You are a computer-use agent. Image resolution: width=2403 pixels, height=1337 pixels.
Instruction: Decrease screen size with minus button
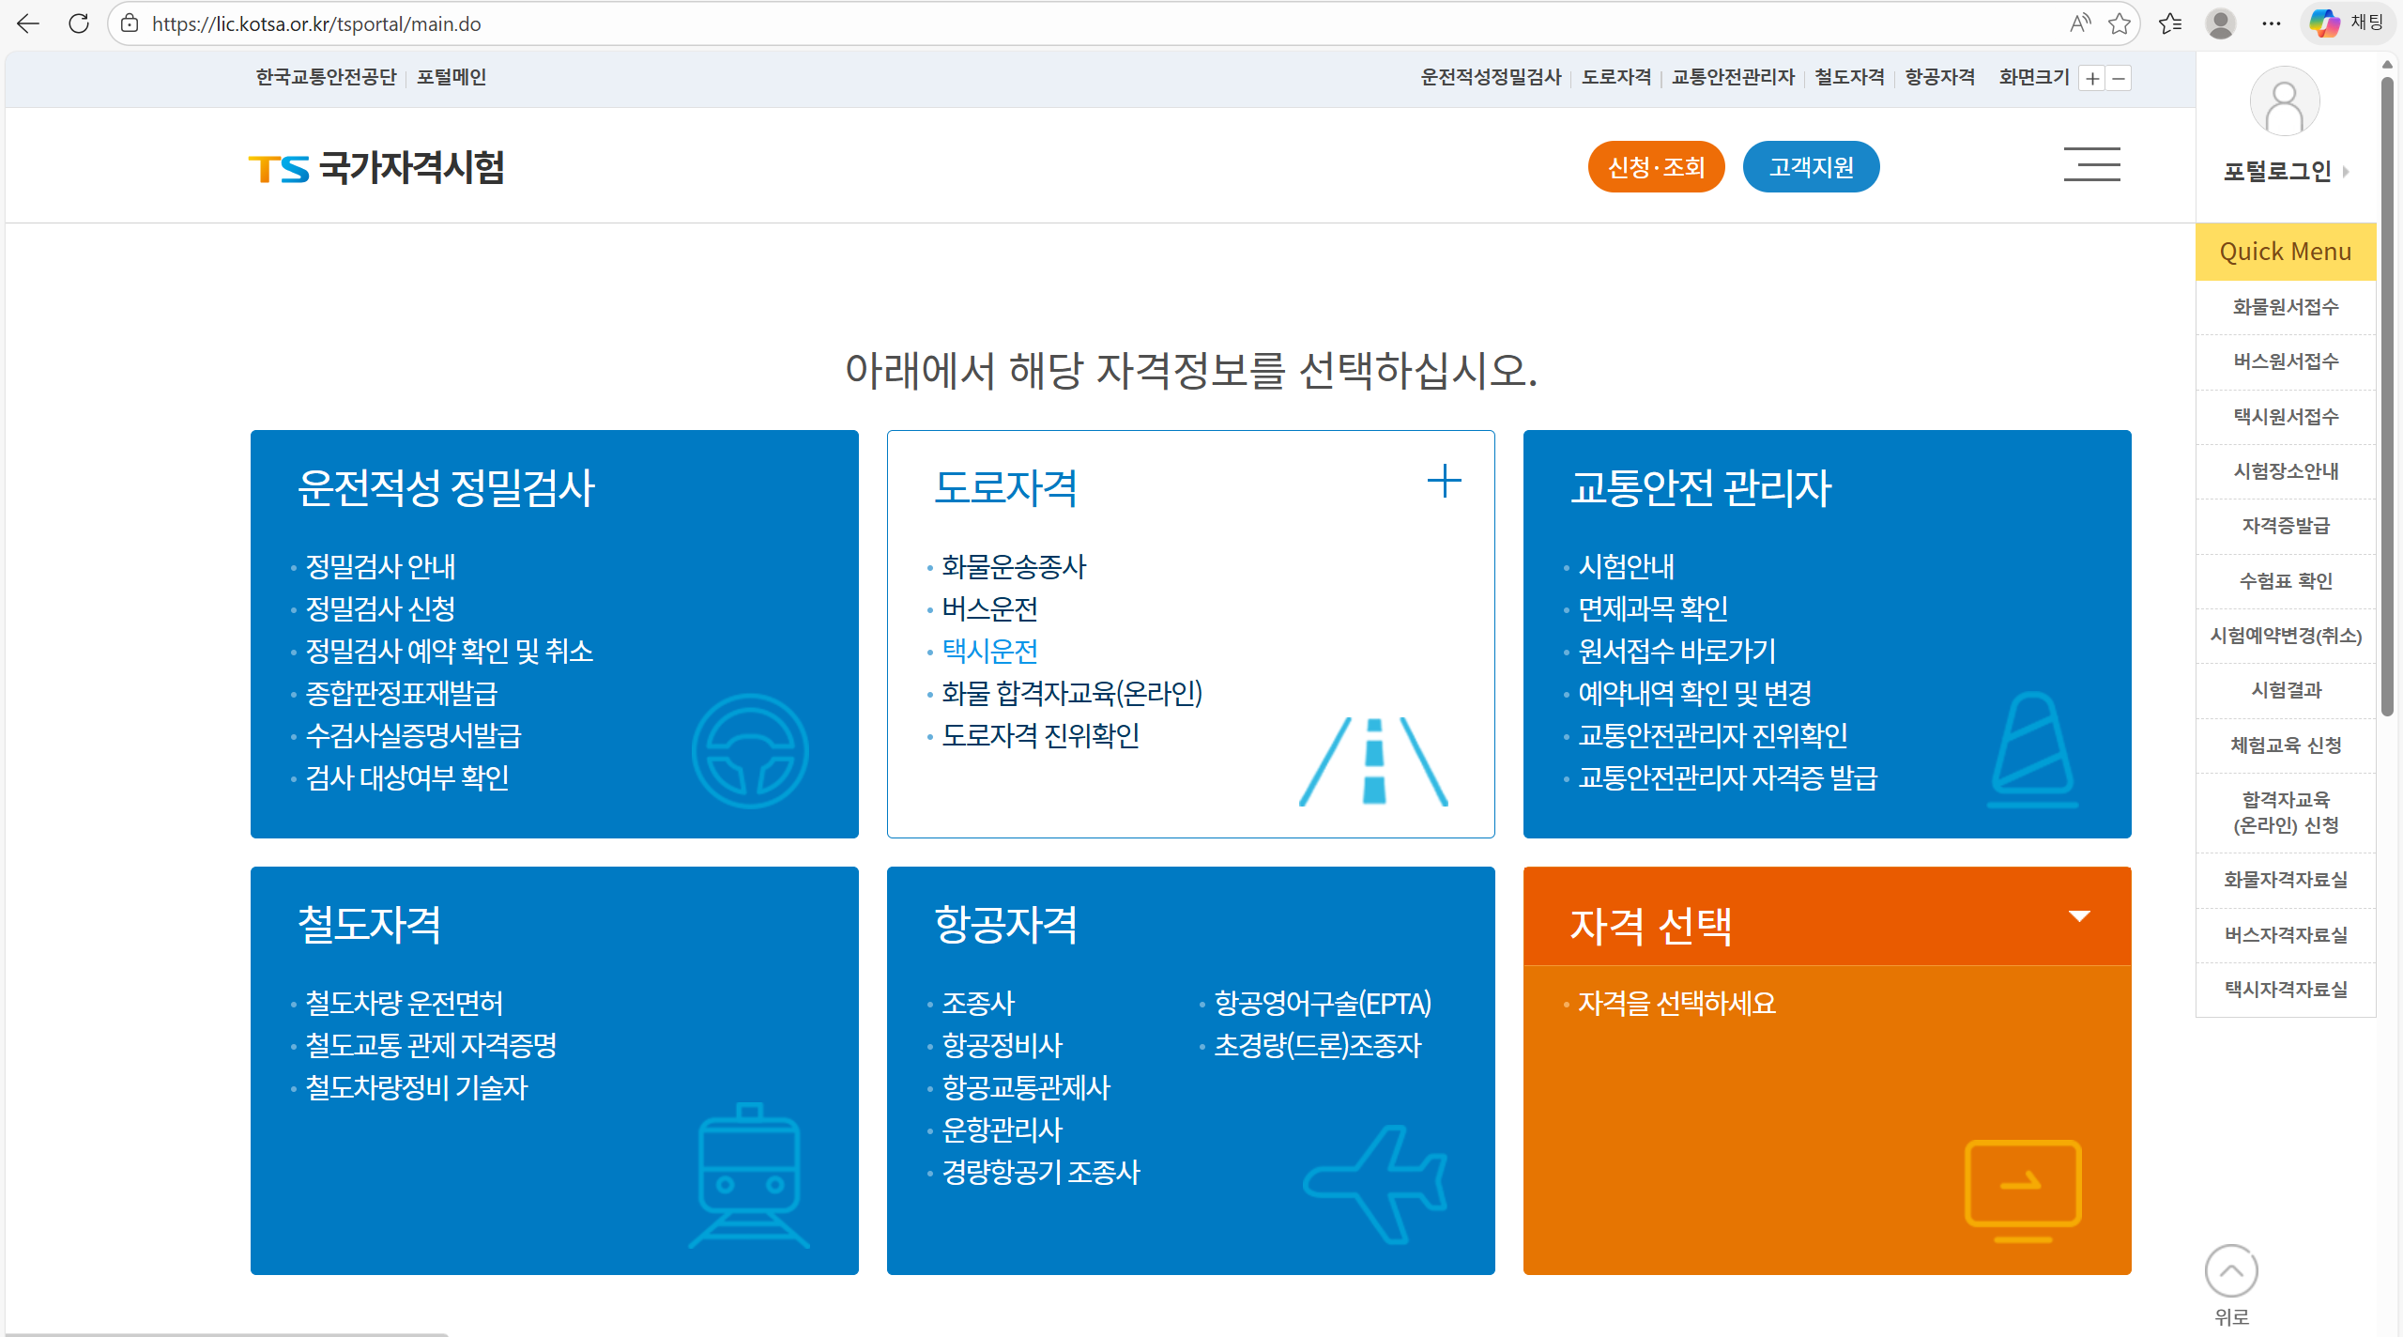tap(2119, 78)
